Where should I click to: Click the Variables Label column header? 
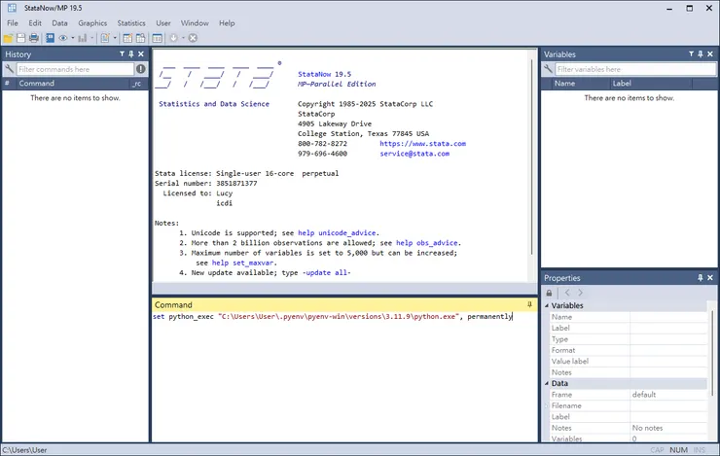(x=651, y=84)
